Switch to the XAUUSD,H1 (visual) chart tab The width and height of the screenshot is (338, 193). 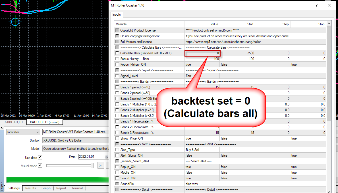[44, 122]
